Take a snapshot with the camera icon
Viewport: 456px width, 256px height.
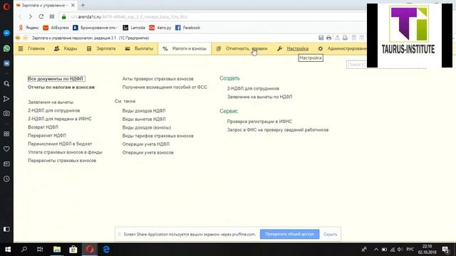pos(6,113)
